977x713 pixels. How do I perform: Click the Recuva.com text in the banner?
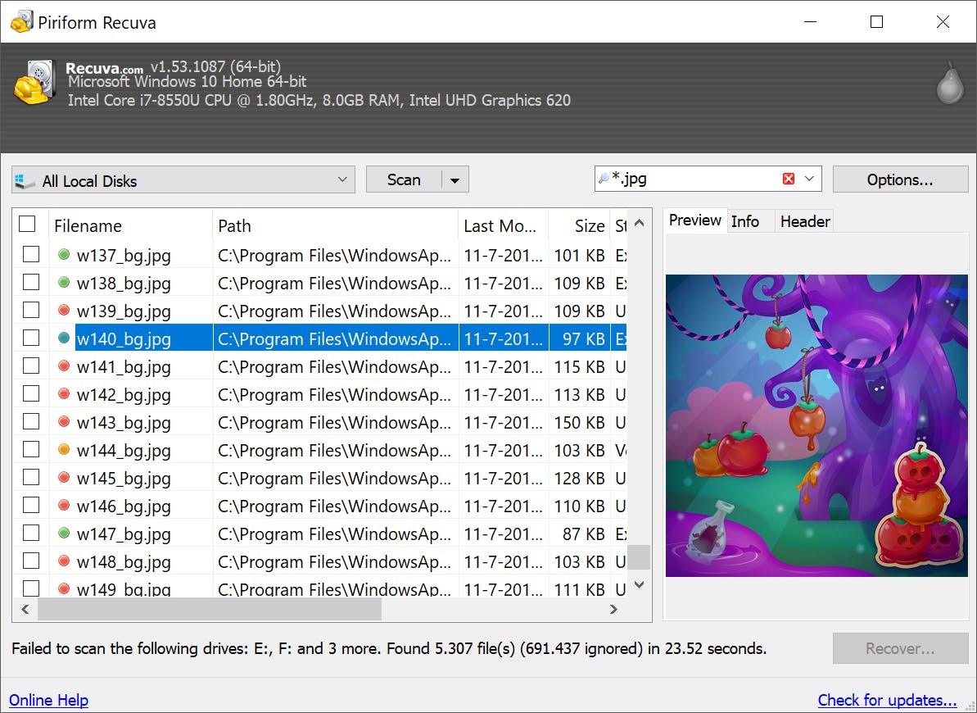[x=104, y=68]
